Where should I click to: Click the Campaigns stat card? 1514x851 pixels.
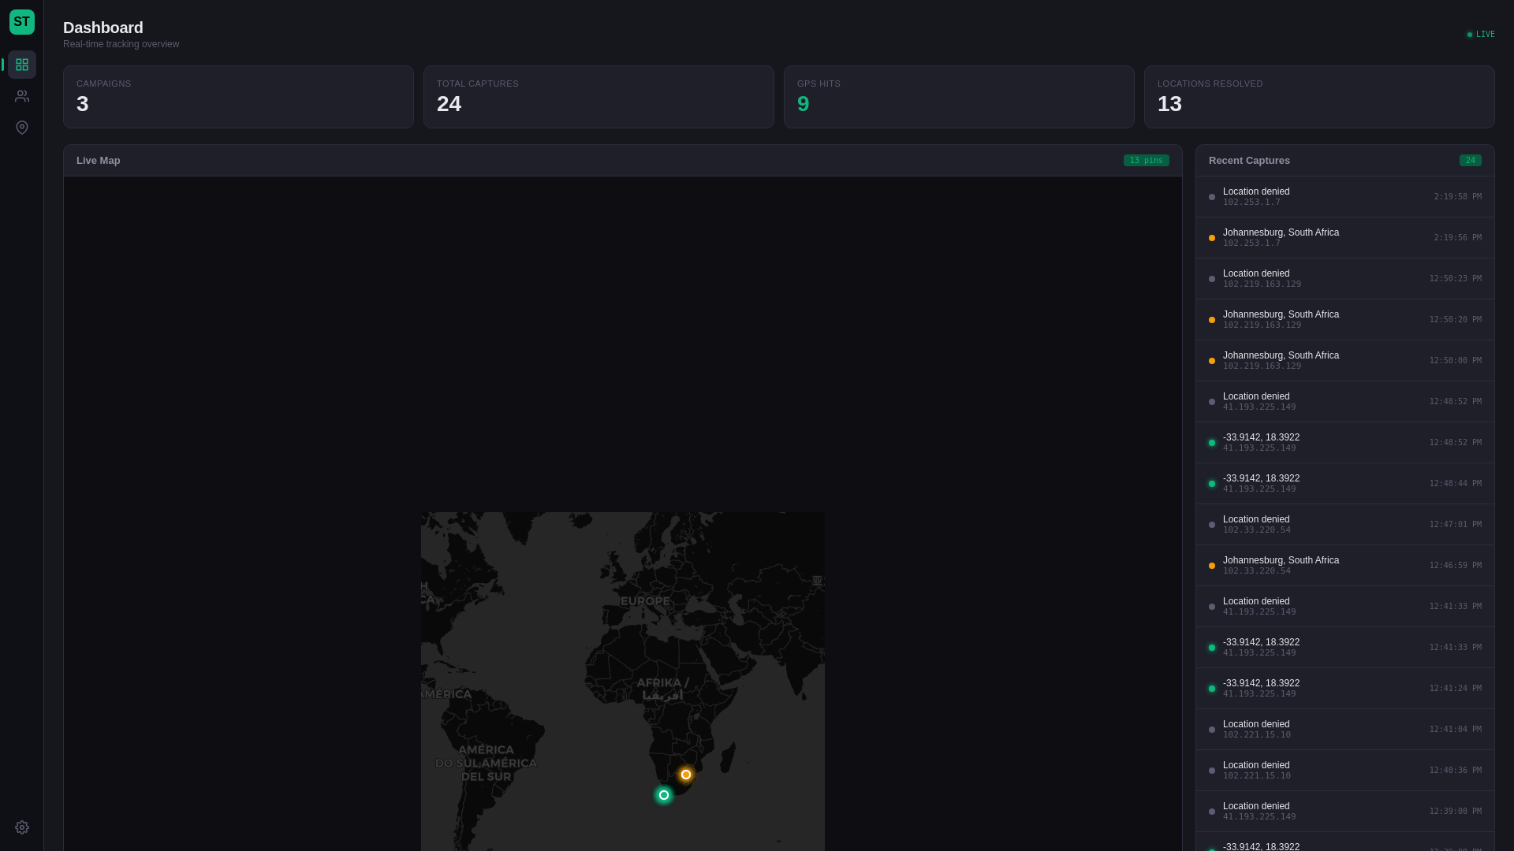238,97
